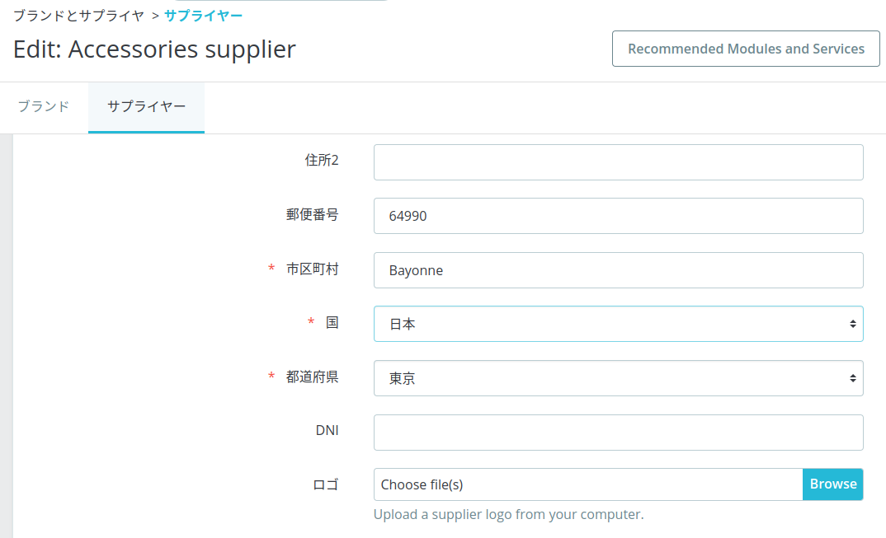The width and height of the screenshot is (886, 538).
Task: Open Recommended Modules and Services
Action: click(x=746, y=49)
